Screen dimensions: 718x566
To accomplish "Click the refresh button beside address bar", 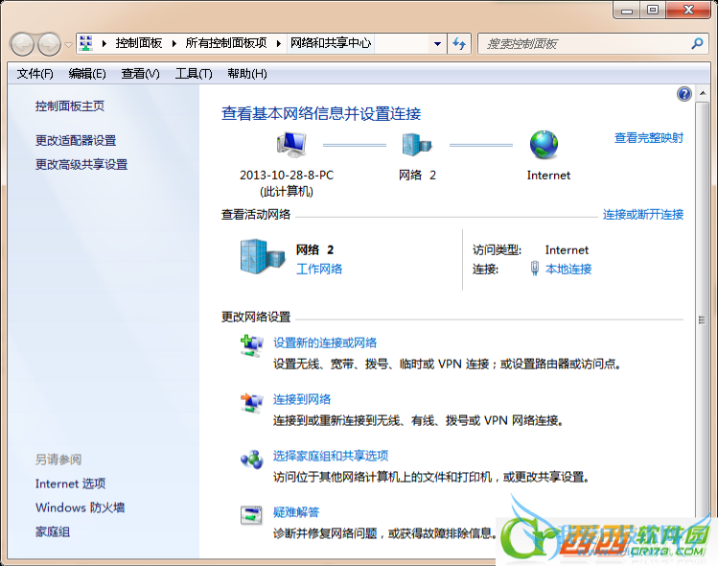I will click(459, 44).
